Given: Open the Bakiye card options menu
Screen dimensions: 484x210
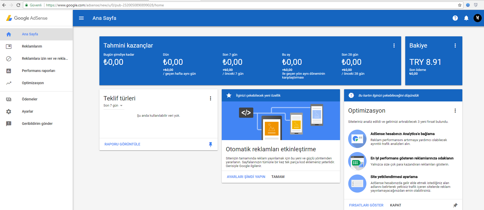Looking at the screenshot, I should click(455, 46).
